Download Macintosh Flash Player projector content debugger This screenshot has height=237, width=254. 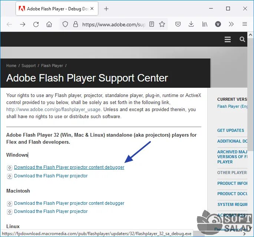click(x=69, y=203)
